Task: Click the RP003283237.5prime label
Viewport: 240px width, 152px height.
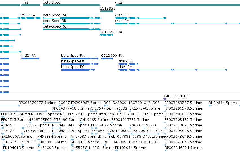Action: click(x=183, y=103)
